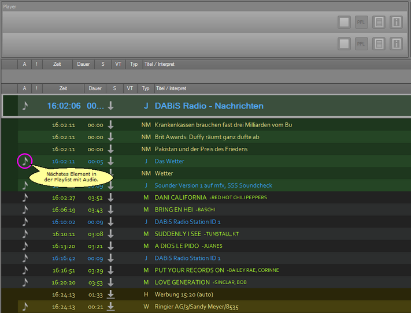The height and width of the screenshot is (313, 411).
Task: Click the stop button of the lower player
Action: [344, 44]
